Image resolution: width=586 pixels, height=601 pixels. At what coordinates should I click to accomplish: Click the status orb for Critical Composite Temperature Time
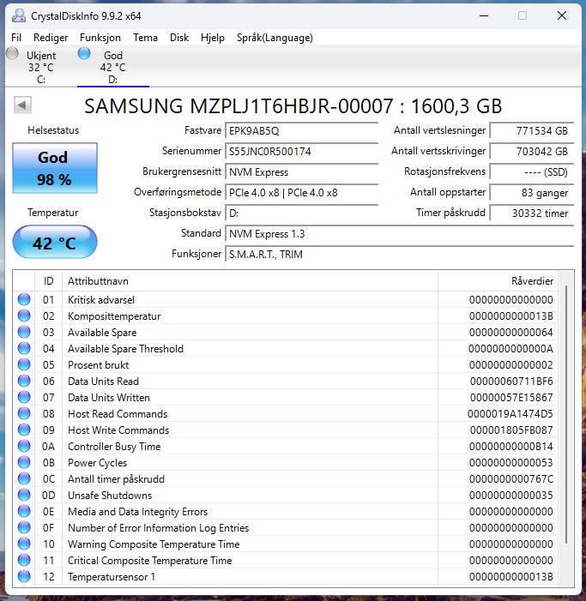click(24, 560)
